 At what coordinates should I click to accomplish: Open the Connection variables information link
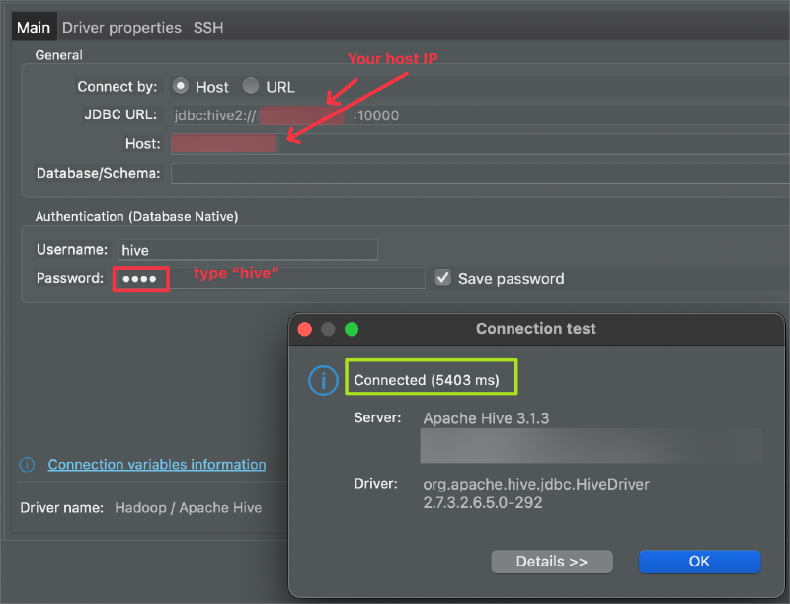157,465
